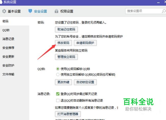Click the 修改密码 button

coord(63,43)
